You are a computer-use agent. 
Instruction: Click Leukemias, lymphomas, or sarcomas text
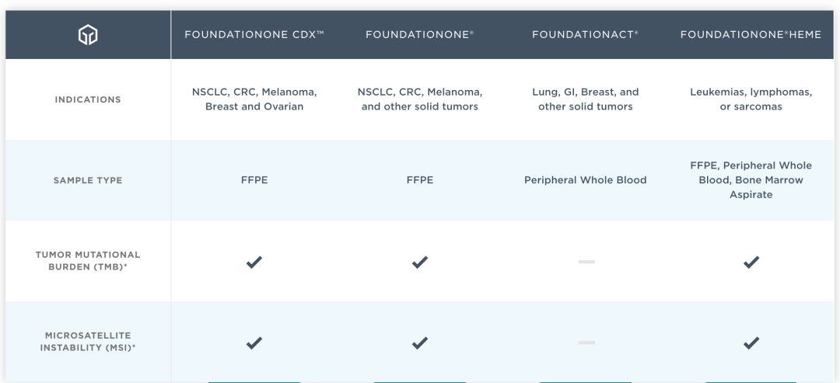click(x=751, y=99)
